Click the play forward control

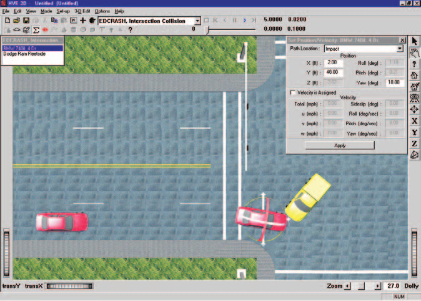click(244, 20)
